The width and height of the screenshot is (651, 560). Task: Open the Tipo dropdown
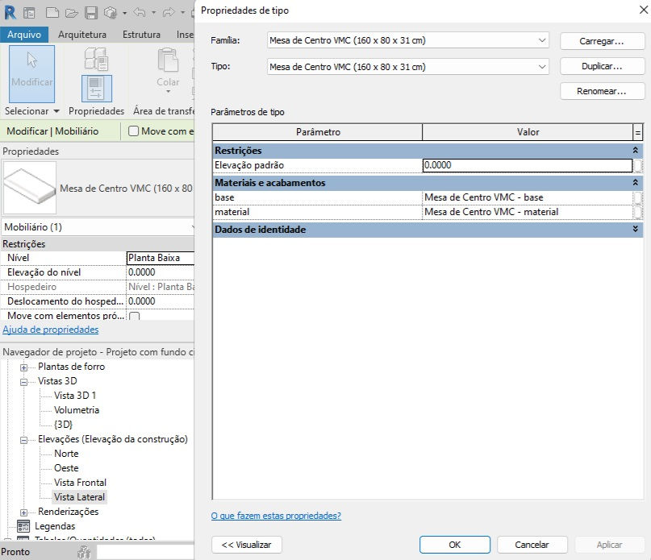[x=542, y=67]
